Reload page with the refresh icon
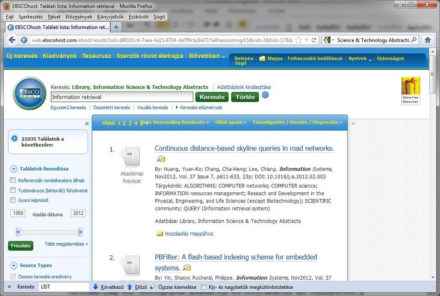Image resolution: width=440 pixels, height=296 pixels. 314,40
